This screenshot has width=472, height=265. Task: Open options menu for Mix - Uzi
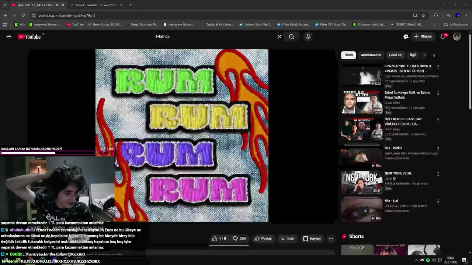pyautogui.click(x=438, y=202)
